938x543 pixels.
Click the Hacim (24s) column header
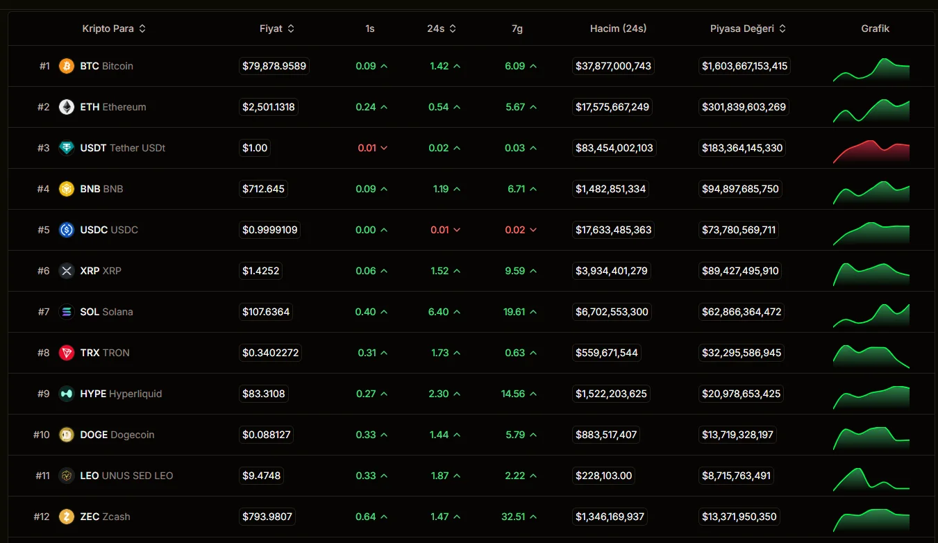pos(618,28)
